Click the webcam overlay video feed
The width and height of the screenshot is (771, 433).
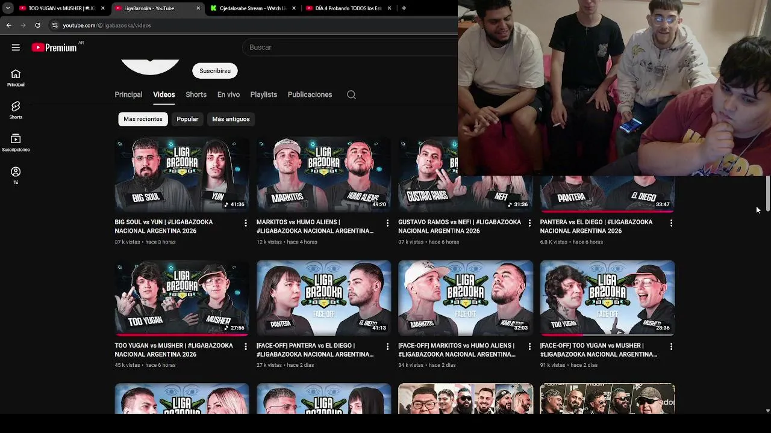coord(614,88)
